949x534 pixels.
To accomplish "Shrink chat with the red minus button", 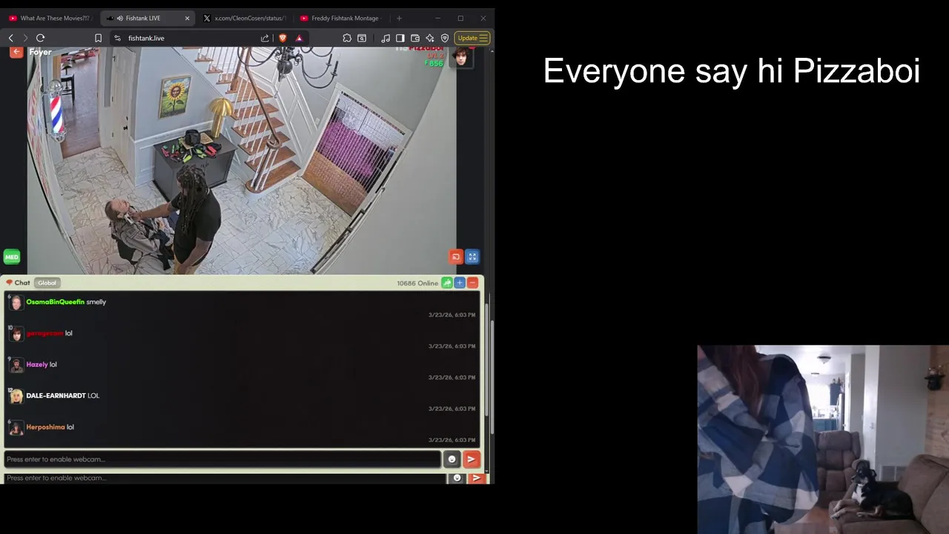I will 472,283.
